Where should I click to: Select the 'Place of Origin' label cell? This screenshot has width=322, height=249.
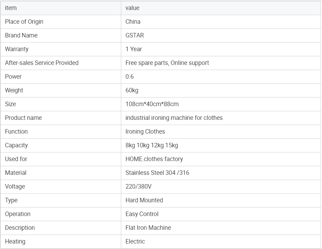coord(61,22)
